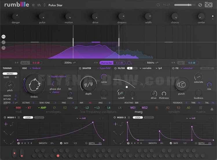Click the lit red step sequencer pad
The width and height of the screenshot is (217, 160).
click(x=58, y=156)
